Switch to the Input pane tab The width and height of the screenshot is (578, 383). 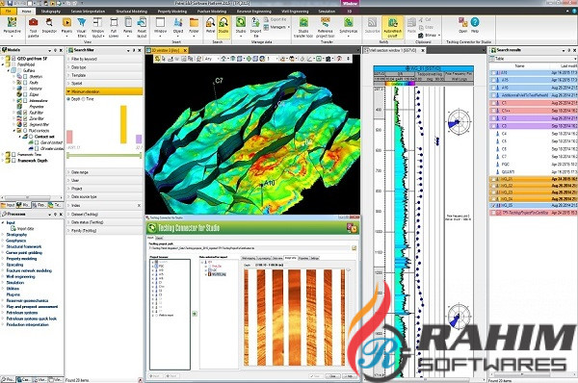click(8, 205)
